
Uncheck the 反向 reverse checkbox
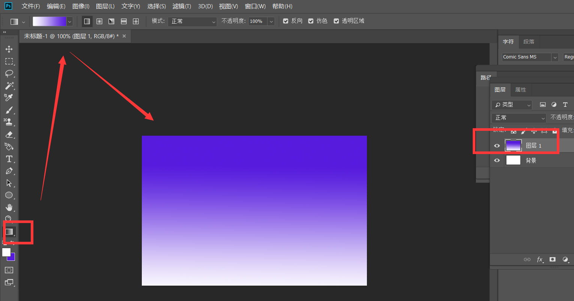point(286,21)
